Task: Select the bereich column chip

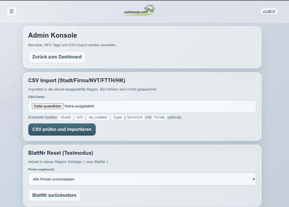Action: (x=135, y=117)
